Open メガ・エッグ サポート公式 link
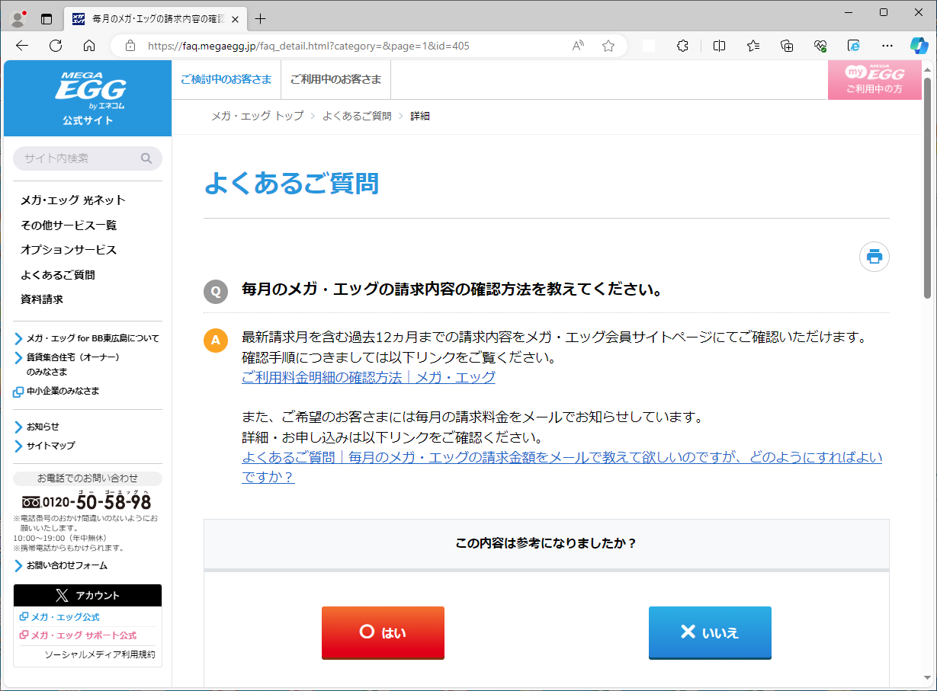 point(78,635)
